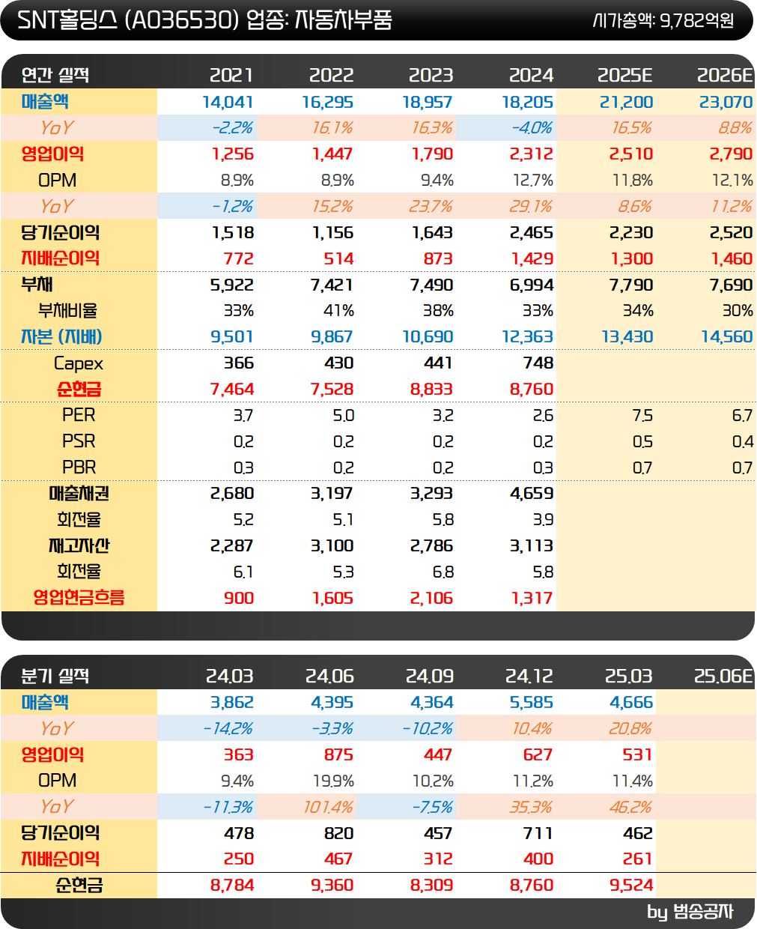Click 부채 value 5,922
Screen dimensions: 757x929
pyautogui.click(x=232, y=285)
